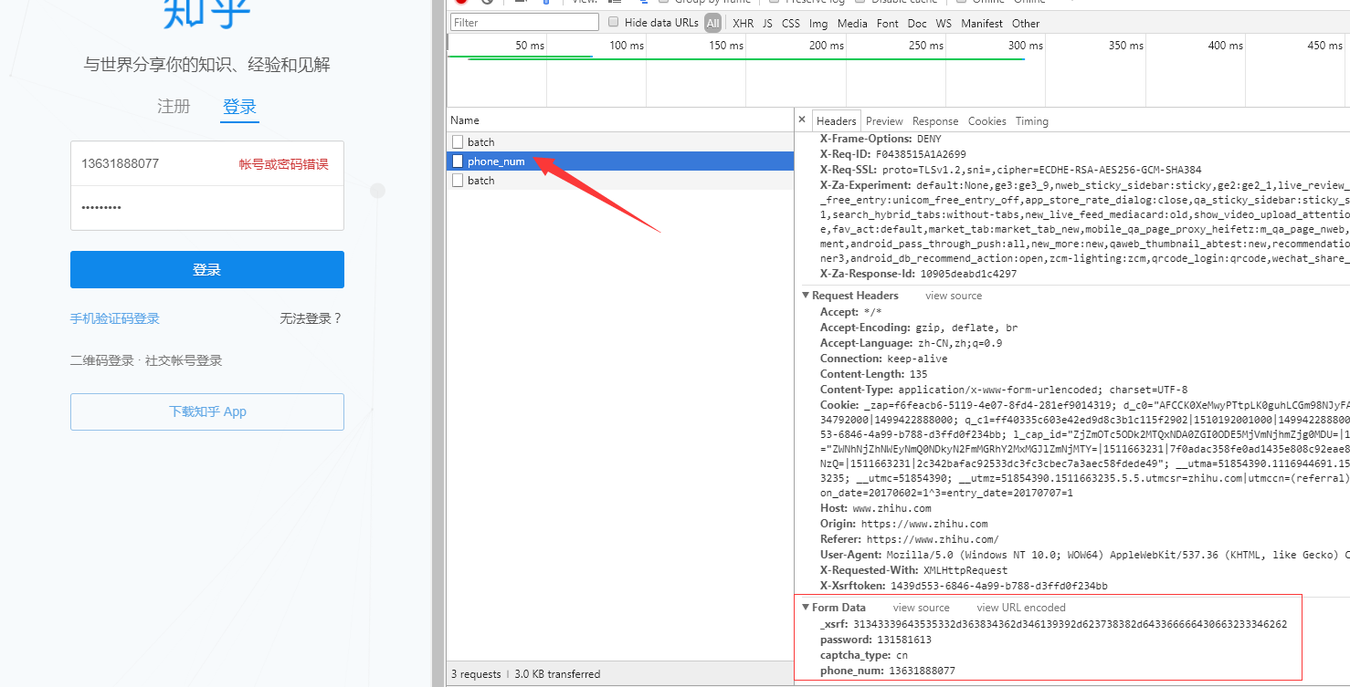Open the Timing tab
This screenshot has width=1350, height=687.
click(x=1031, y=121)
